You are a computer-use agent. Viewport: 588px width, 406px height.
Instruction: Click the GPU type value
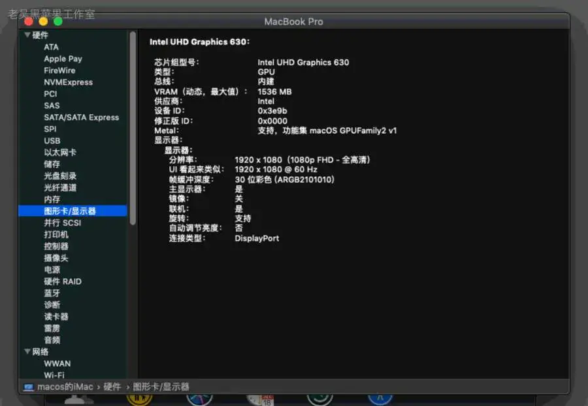[x=267, y=72]
